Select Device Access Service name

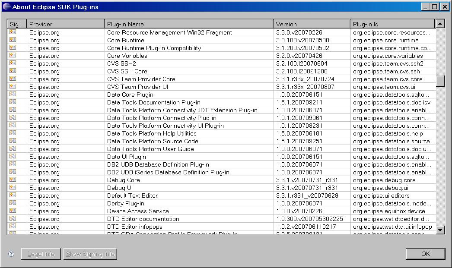(x=138, y=211)
